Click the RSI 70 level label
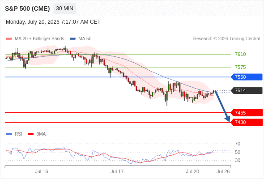Screen dimensions: 264x179 point(238,144)
